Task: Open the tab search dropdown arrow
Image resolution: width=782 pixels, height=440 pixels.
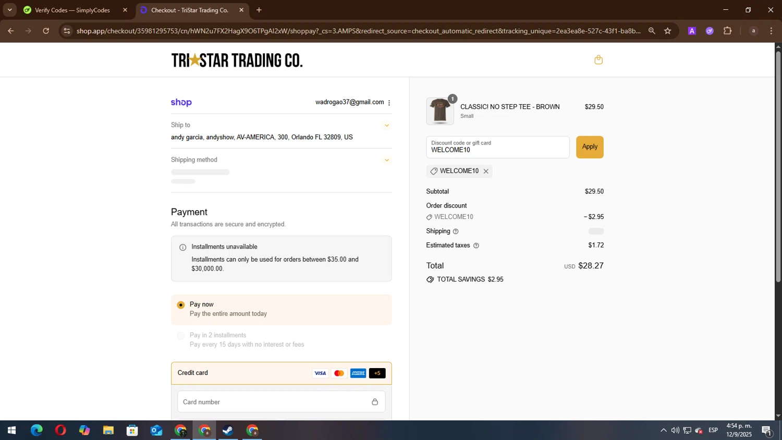Action: [x=9, y=10]
